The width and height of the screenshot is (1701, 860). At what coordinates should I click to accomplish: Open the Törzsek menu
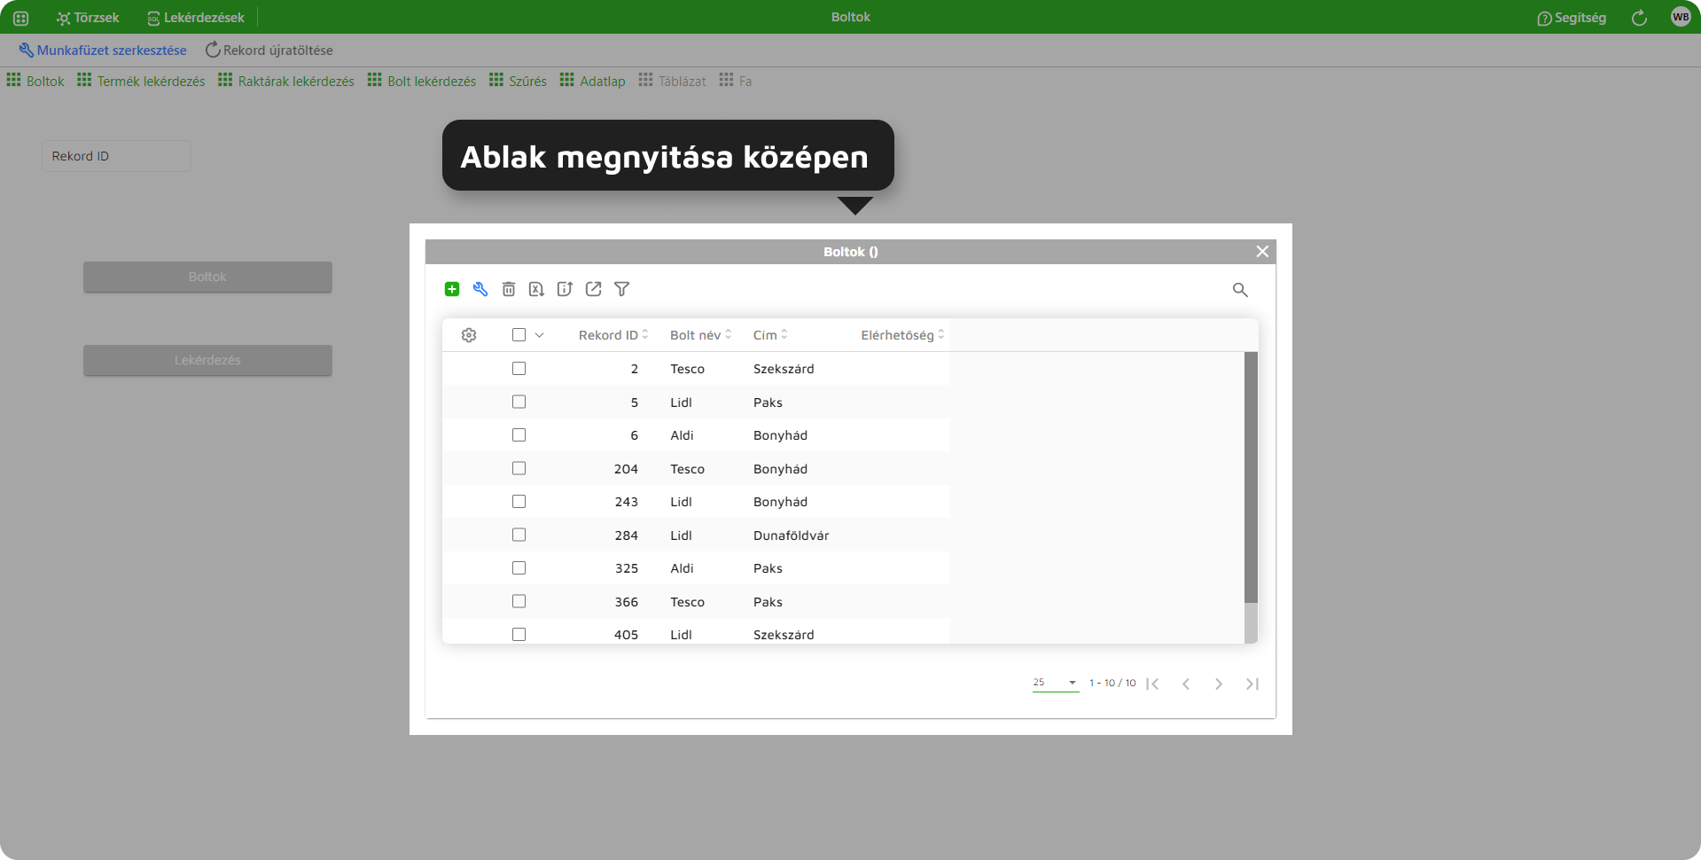coord(88,18)
